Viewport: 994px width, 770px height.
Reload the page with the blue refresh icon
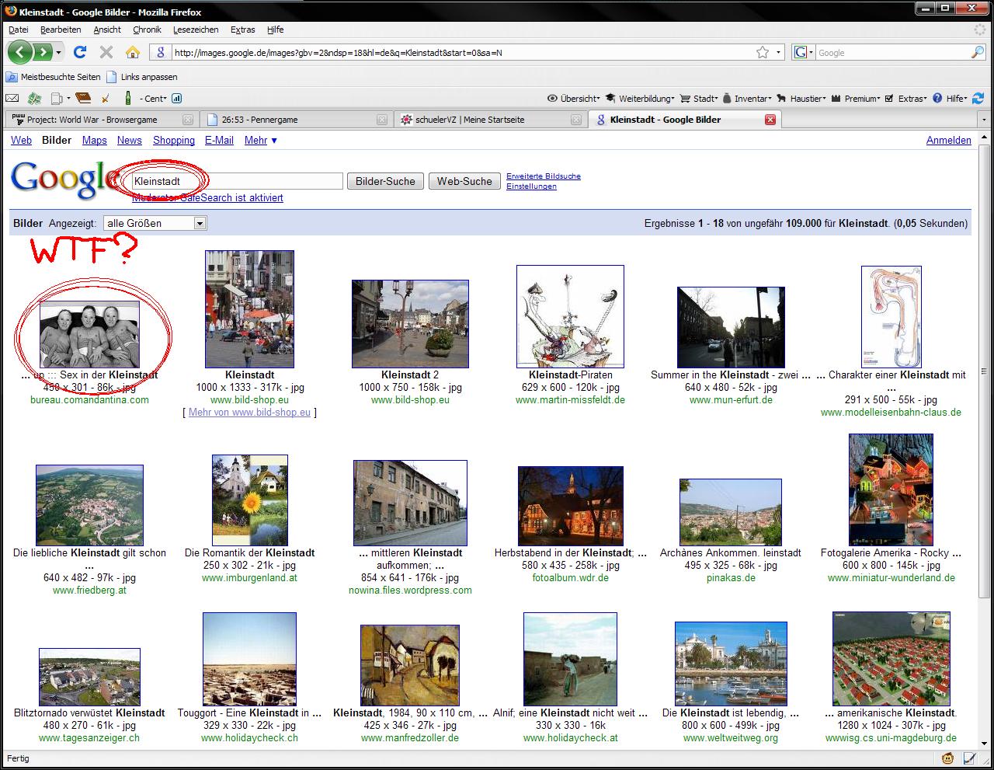(79, 52)
